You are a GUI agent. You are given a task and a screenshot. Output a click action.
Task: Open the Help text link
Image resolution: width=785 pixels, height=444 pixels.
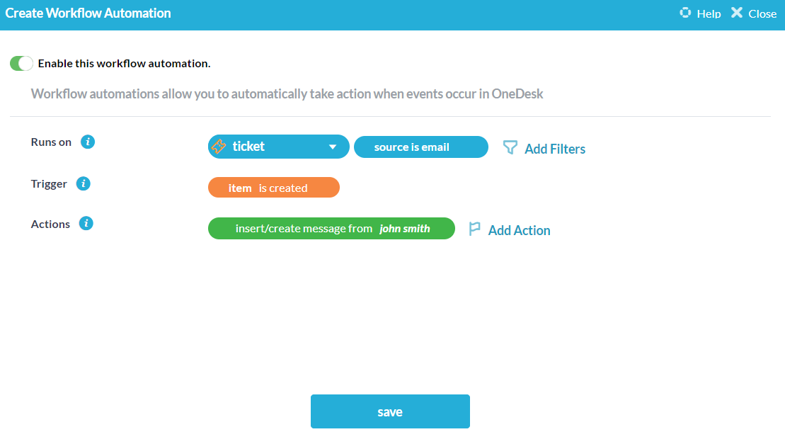708,13
